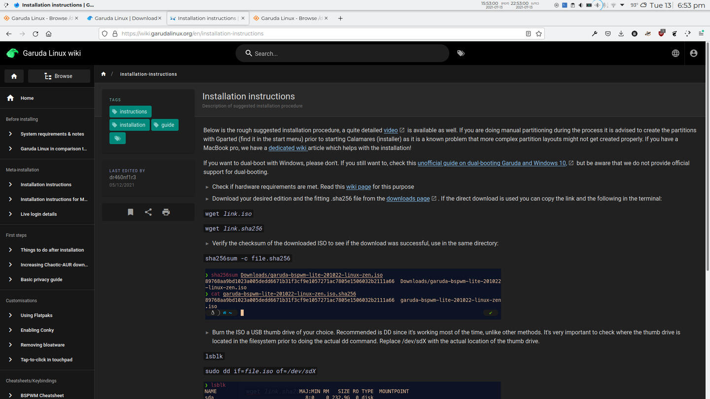Viewport: 710px width, 399px height.
Task: Select the instructions tag
Action: pos(130,111)
